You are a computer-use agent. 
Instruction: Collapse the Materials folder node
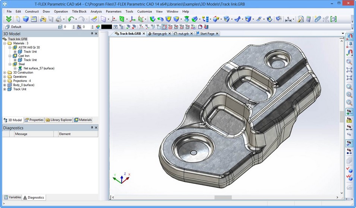point(4,43)
